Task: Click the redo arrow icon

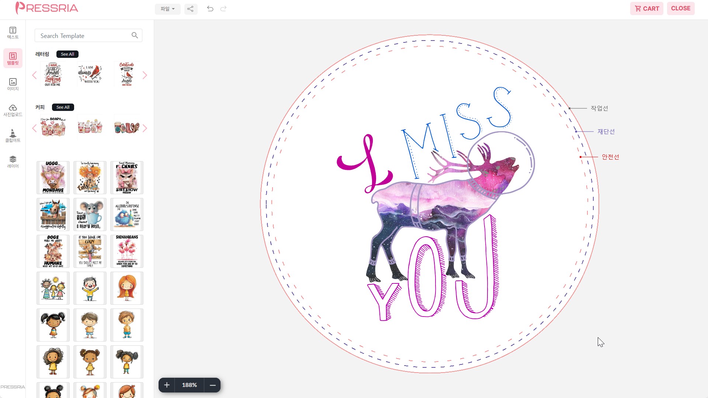Action: 223,9
